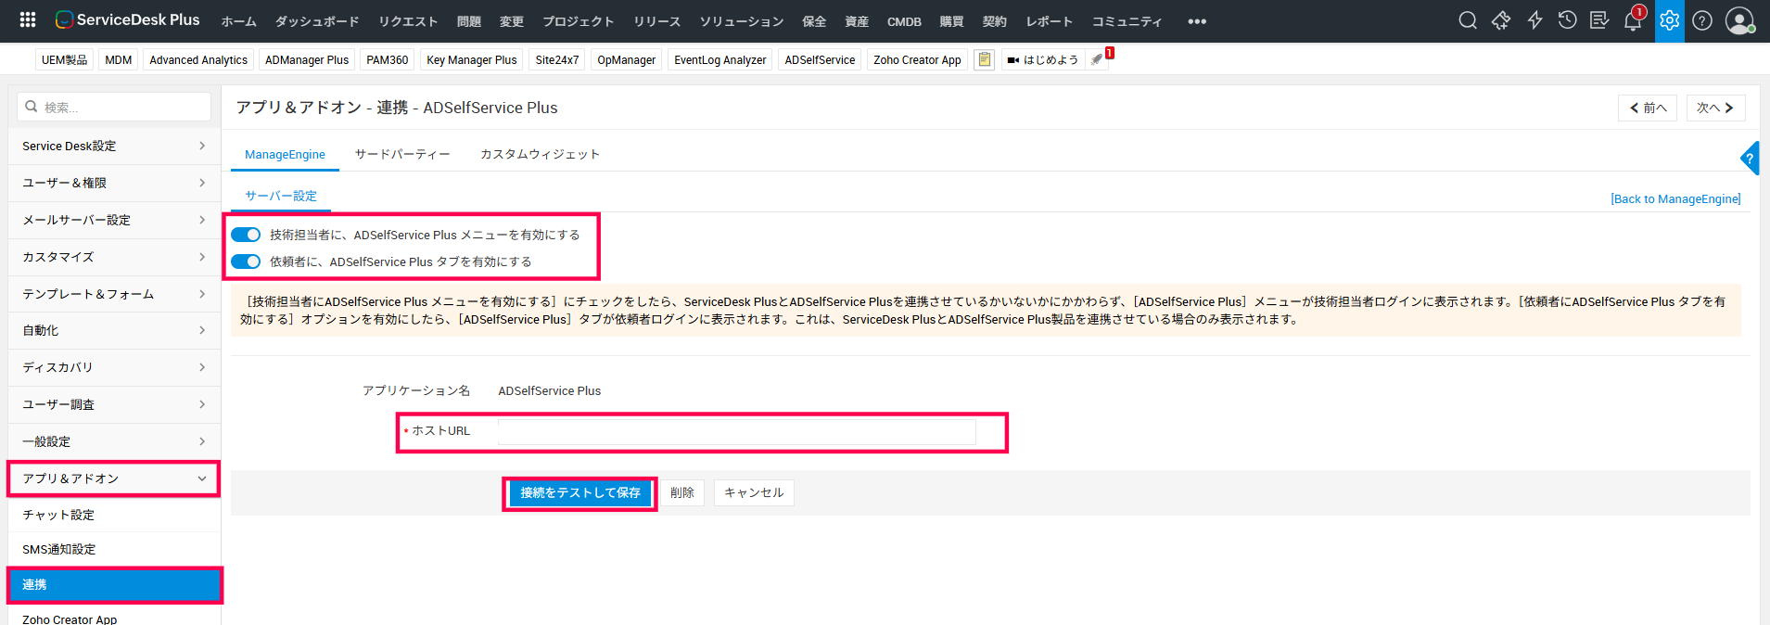Viewport: 1770px width, 625px height.
Task: Expand メールサーバー設定 section
Action: pos(114,220)
